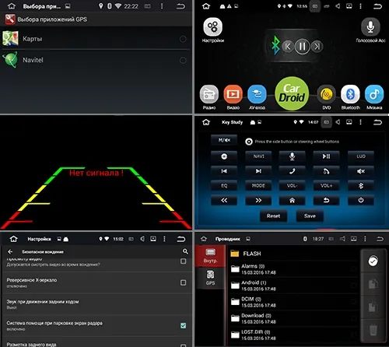Open the overflow menu in the GPS chooser
Screen dimensions: 389x347
tap(162, 6)
